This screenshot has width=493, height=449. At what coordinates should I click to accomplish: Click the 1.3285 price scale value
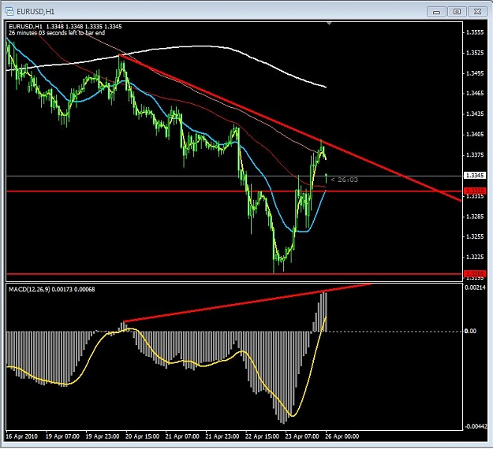tap(475, 217)
